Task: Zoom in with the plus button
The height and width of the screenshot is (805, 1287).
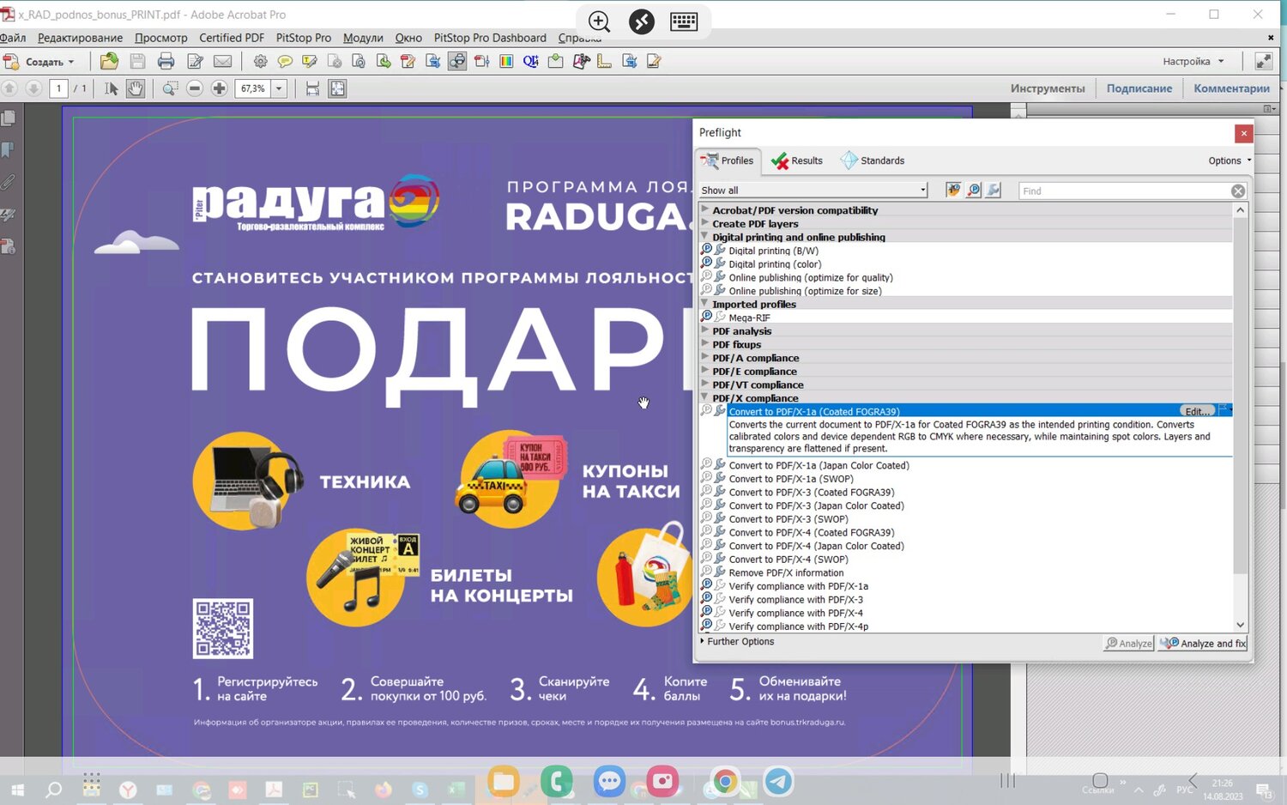Action: pos(220,88)
